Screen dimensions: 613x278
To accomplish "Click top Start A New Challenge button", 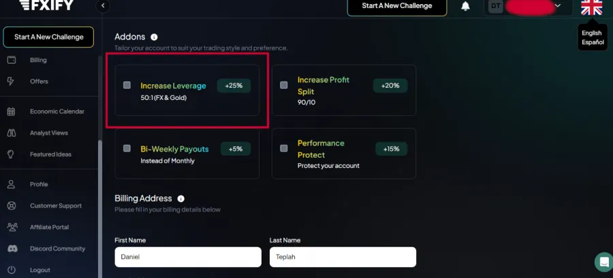I will (x=396, y=6).
